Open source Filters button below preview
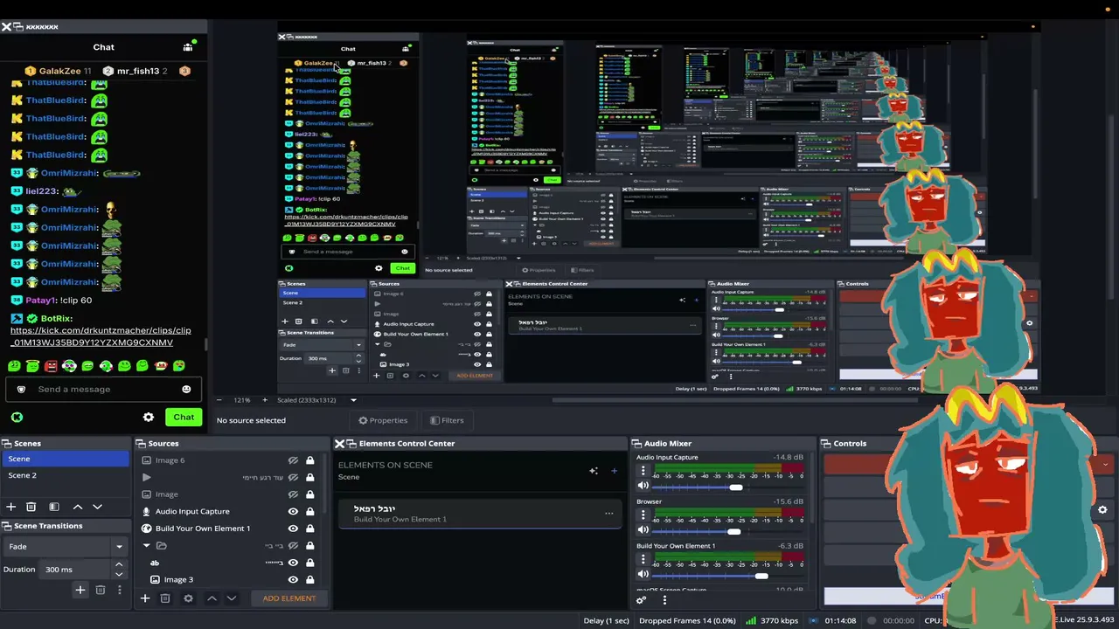Image resolution: width=1119 pixels, height=629 pixels. coord(447,420)
